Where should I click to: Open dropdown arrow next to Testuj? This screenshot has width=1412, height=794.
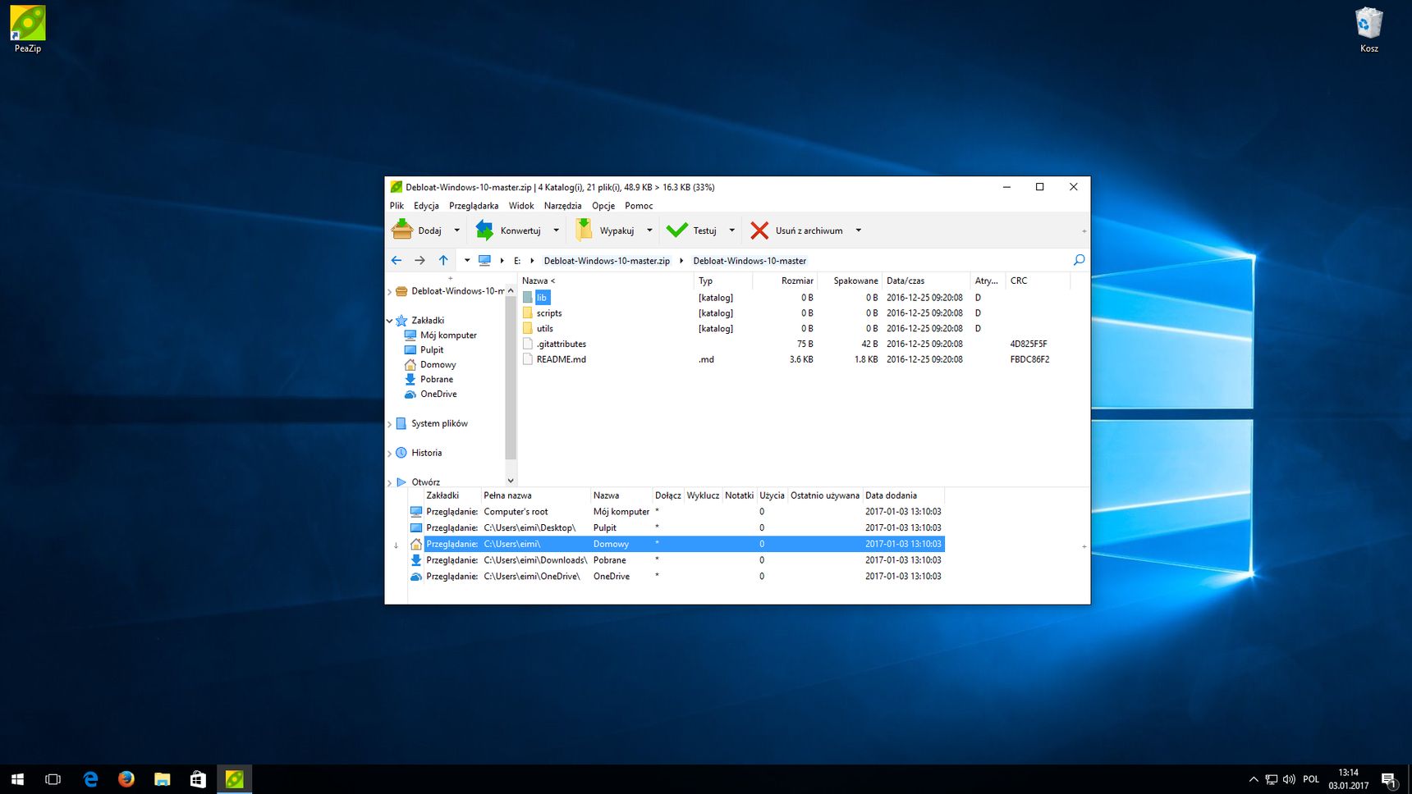point(731,230)
